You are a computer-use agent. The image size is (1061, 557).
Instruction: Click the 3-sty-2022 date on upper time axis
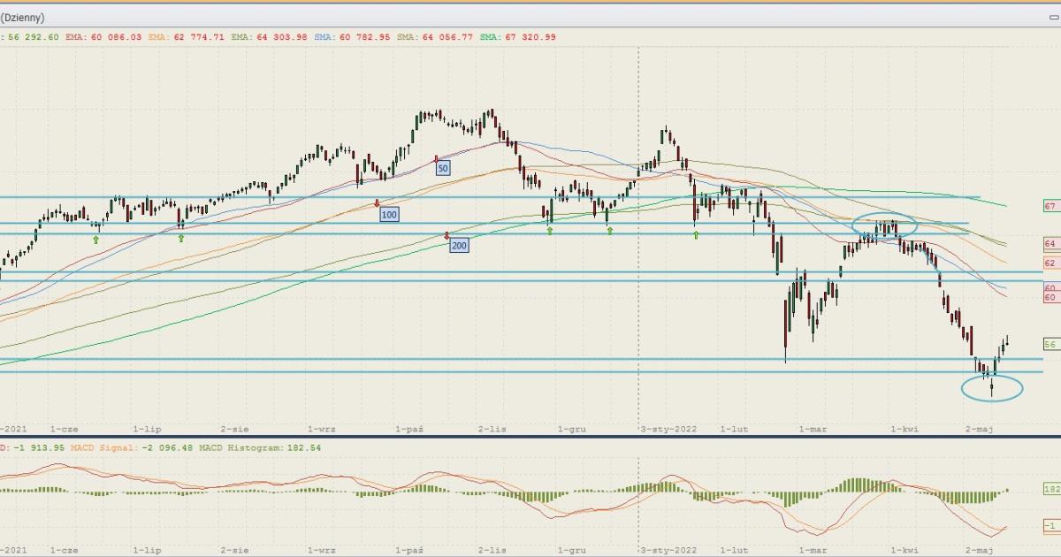click(x=668, y=429)
